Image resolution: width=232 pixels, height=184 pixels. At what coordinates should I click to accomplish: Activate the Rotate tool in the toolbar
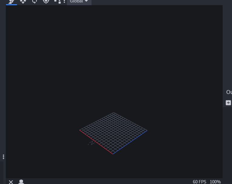[x=35, y=2]
